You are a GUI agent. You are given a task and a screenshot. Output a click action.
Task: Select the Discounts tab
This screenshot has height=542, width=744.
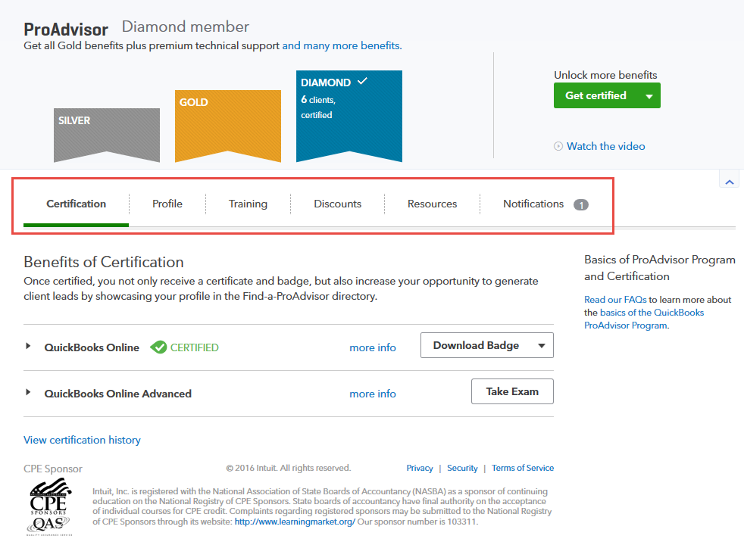click(337, 204)
